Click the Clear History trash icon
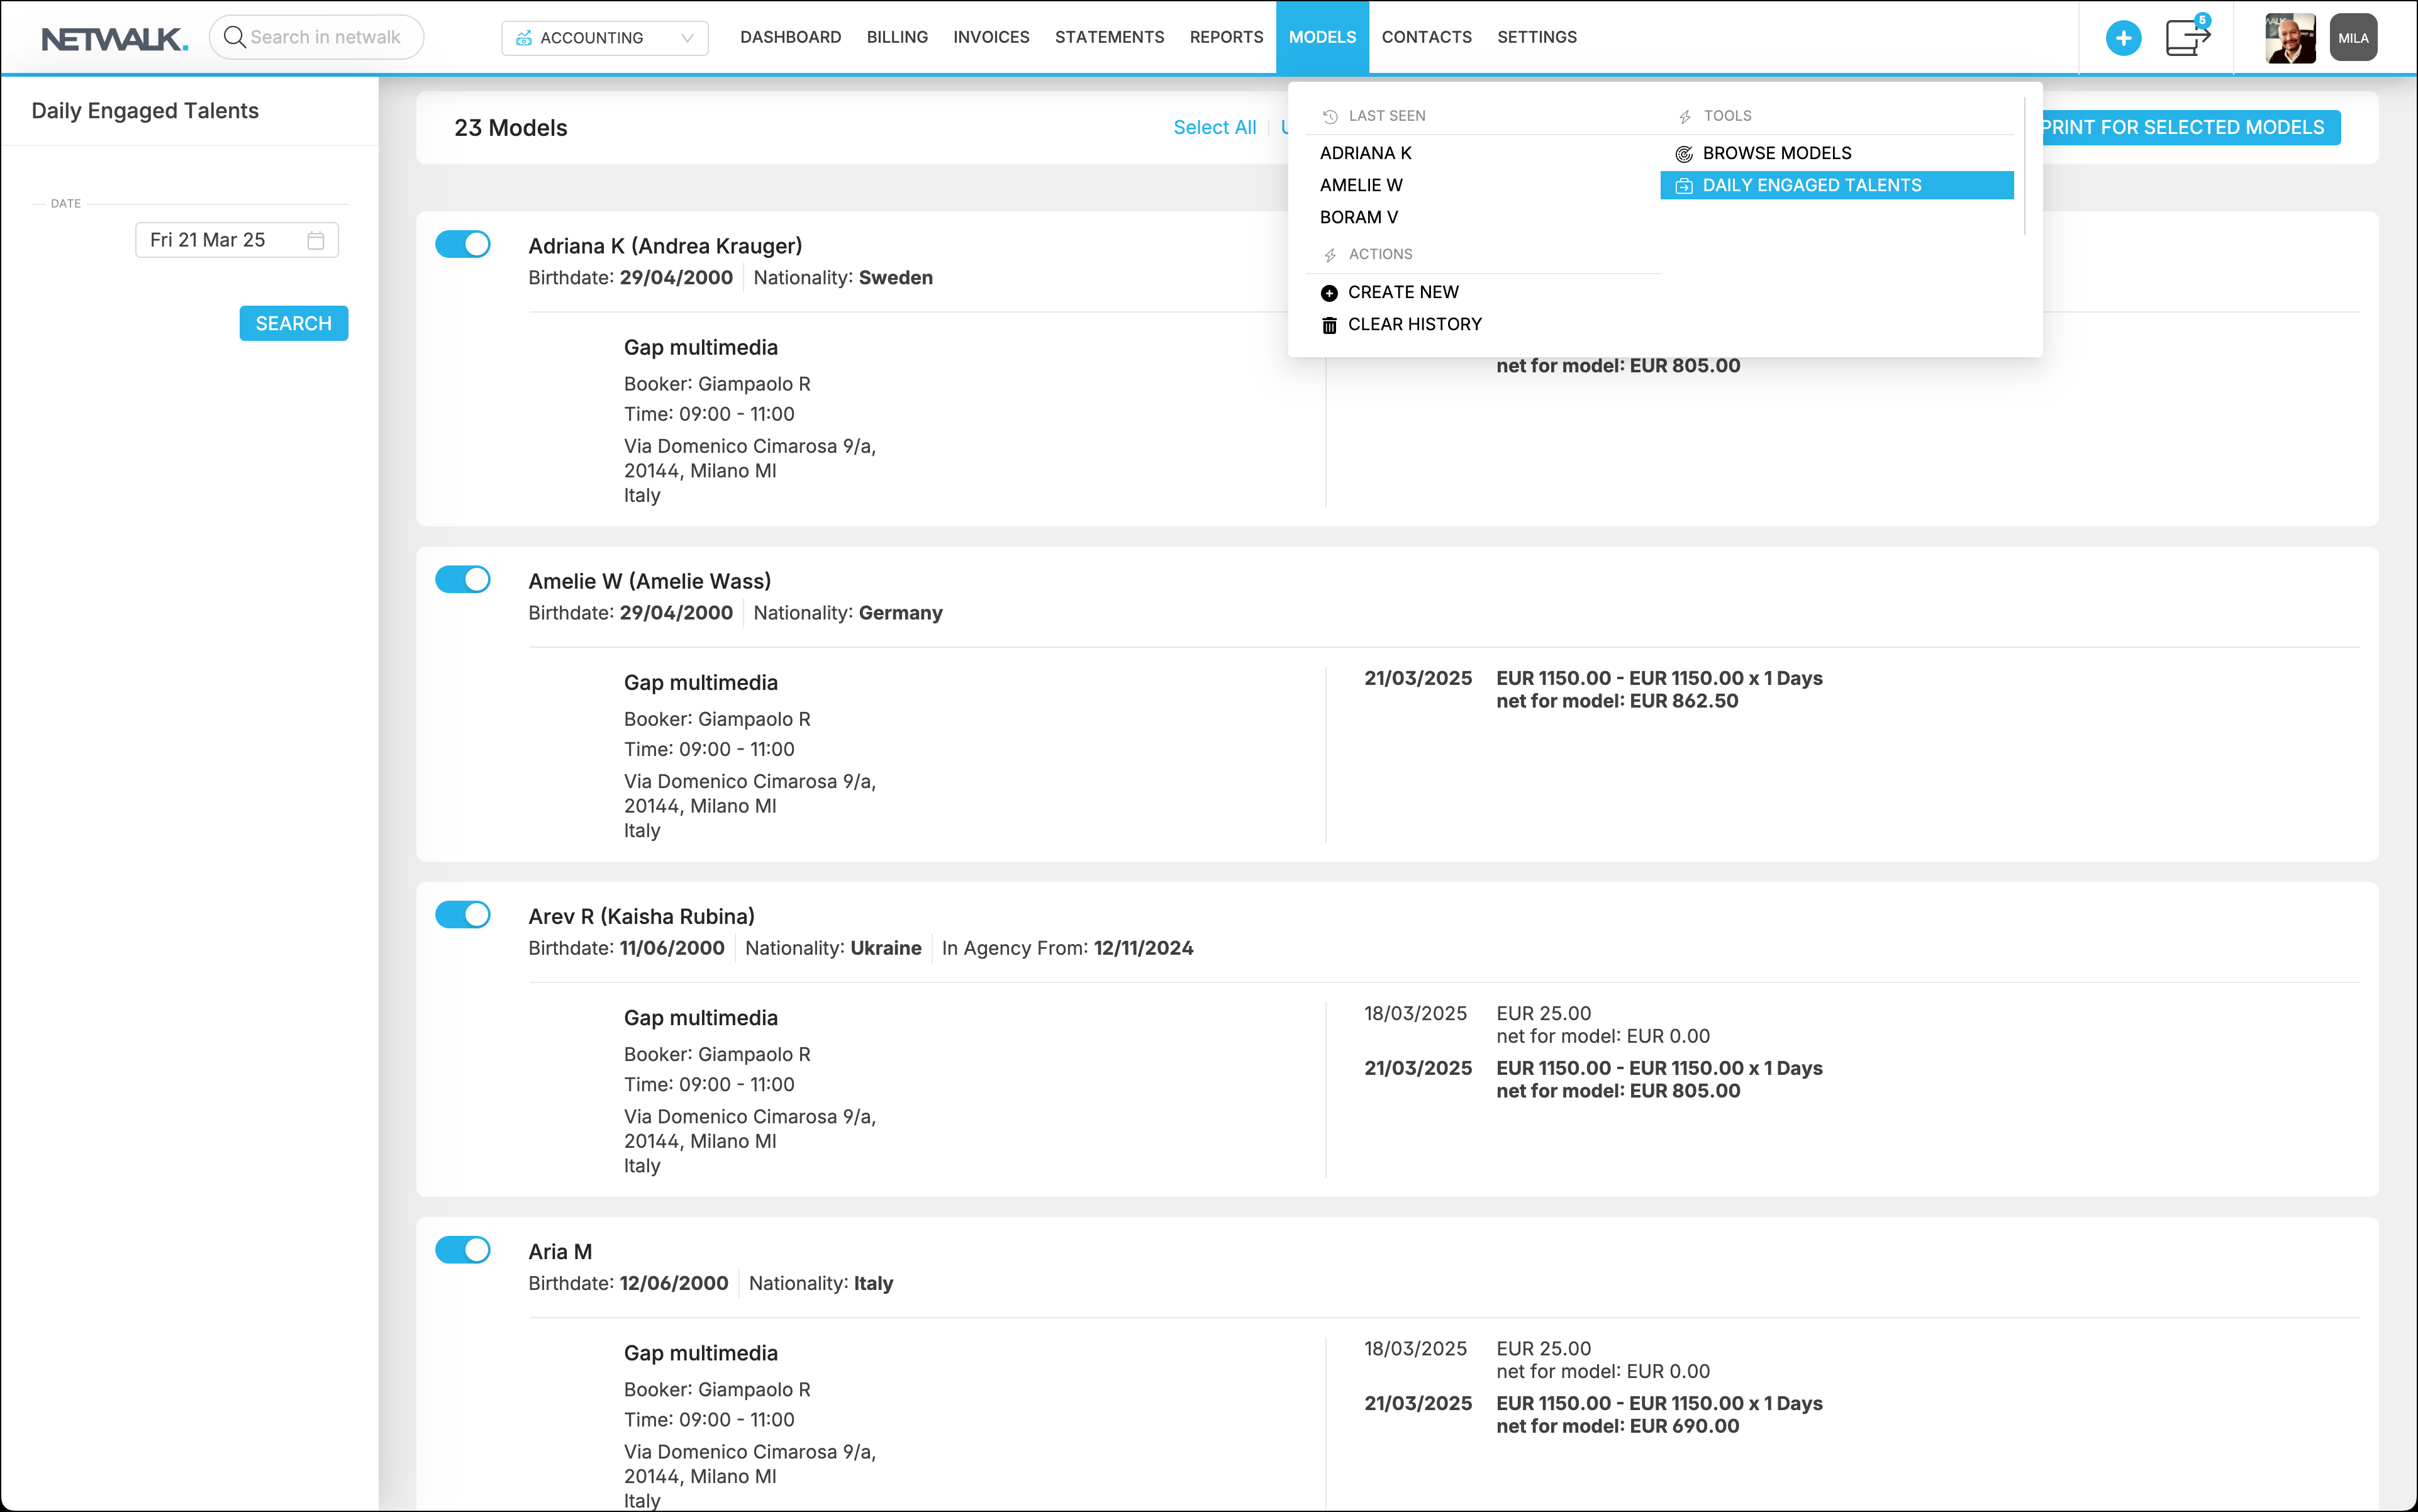This screenshot has width=2418, height=1512. pyautogui.click(x=1329, y=325)
